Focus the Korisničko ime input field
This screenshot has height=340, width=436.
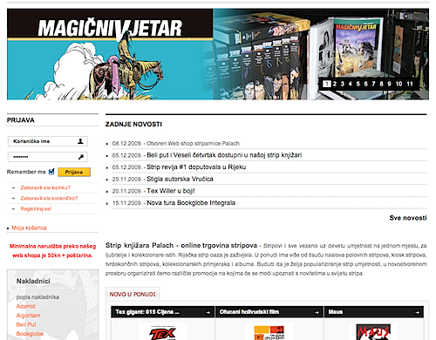pos(48,141)
